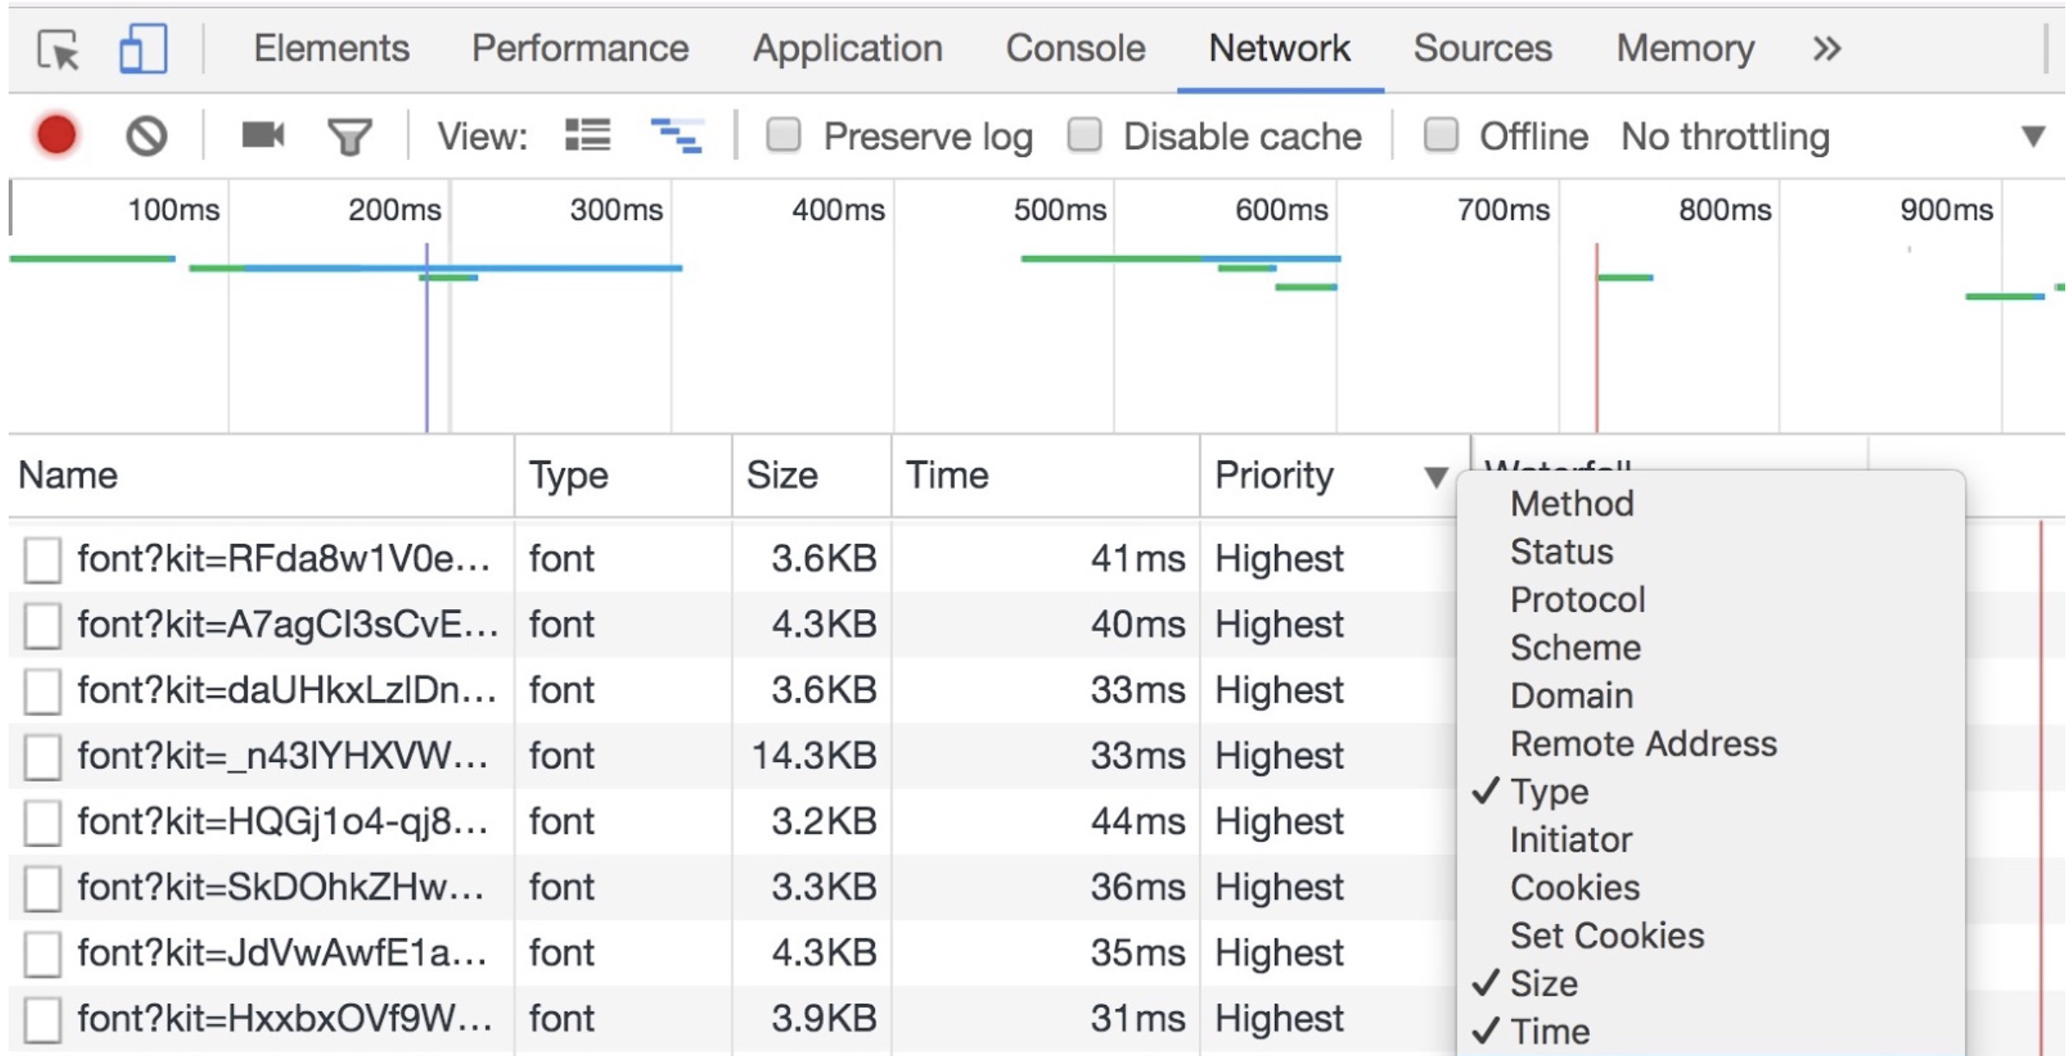Enable the Offline checkbox

(1441, 135)
